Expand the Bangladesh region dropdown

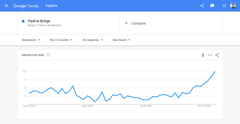[x=31, y=40]
